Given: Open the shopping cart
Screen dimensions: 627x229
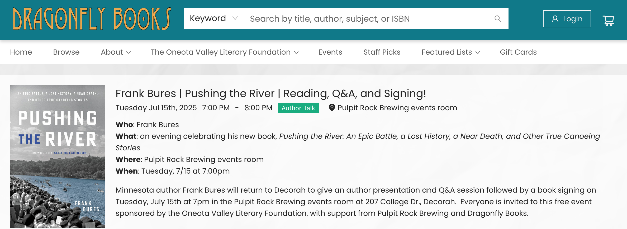Looking at the screenshot, I should tap(608, 20).
